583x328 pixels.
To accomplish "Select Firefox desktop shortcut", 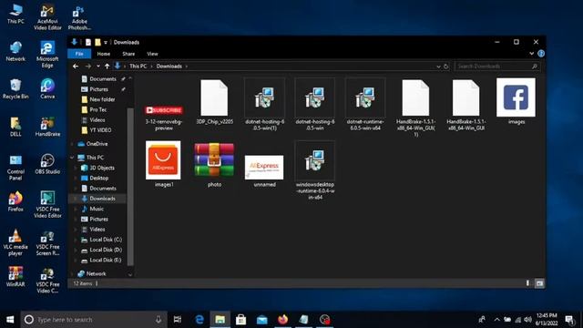I will (x=15, y=201).
